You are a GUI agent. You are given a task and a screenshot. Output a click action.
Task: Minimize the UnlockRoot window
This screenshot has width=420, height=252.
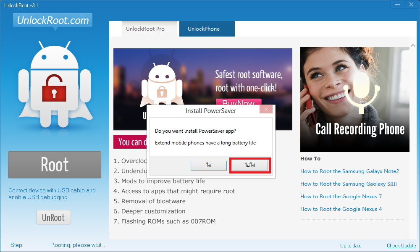click(x=397, y=5)
